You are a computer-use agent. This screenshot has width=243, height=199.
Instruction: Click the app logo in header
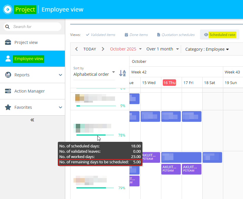click(x=7, y=9)
